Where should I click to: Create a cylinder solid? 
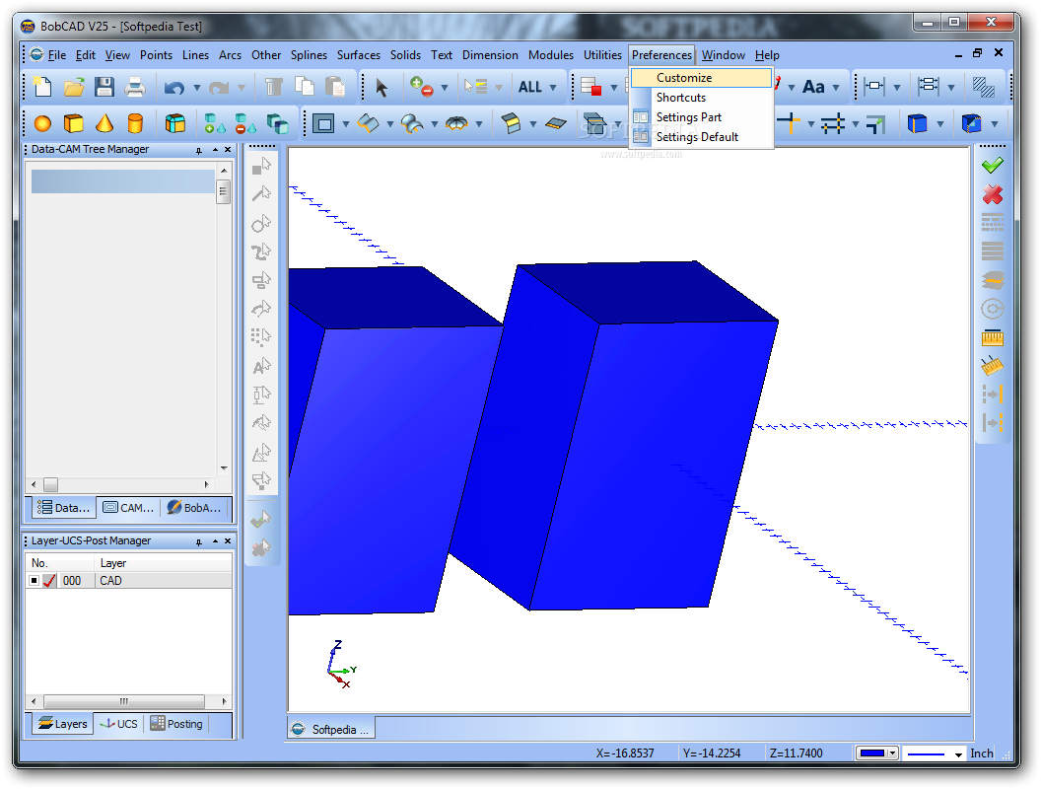coord(135,123)
